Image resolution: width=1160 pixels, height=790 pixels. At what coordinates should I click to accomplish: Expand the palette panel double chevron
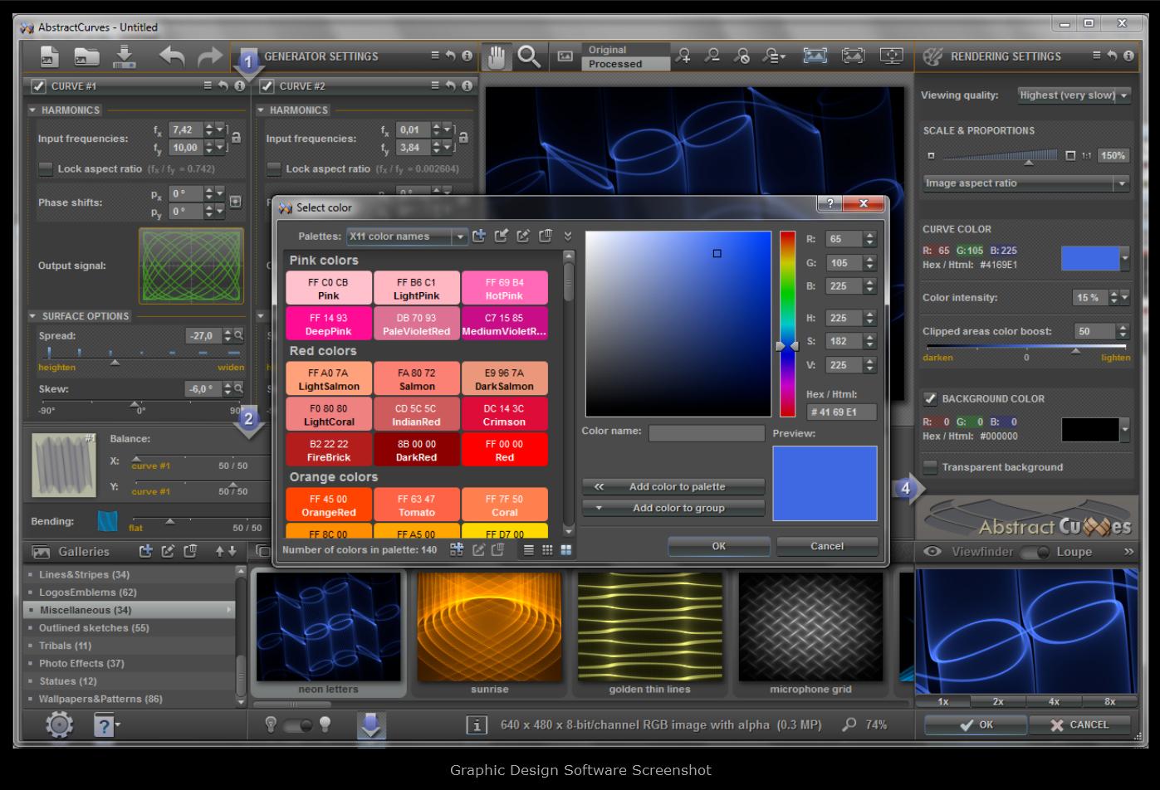568,236
